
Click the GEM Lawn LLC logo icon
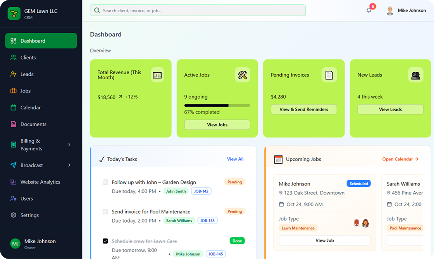[14, 14]
